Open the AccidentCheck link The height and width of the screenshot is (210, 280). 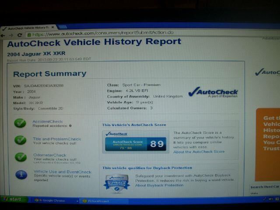pos(48,122)
